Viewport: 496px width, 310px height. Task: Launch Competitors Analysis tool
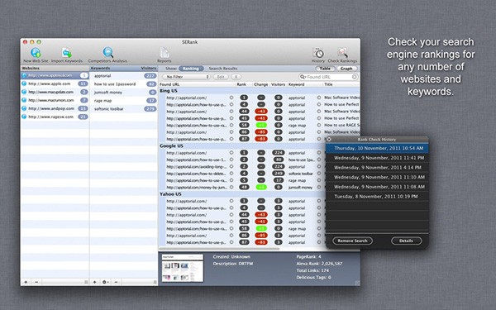pyautogui.click(x=107, y=53)
